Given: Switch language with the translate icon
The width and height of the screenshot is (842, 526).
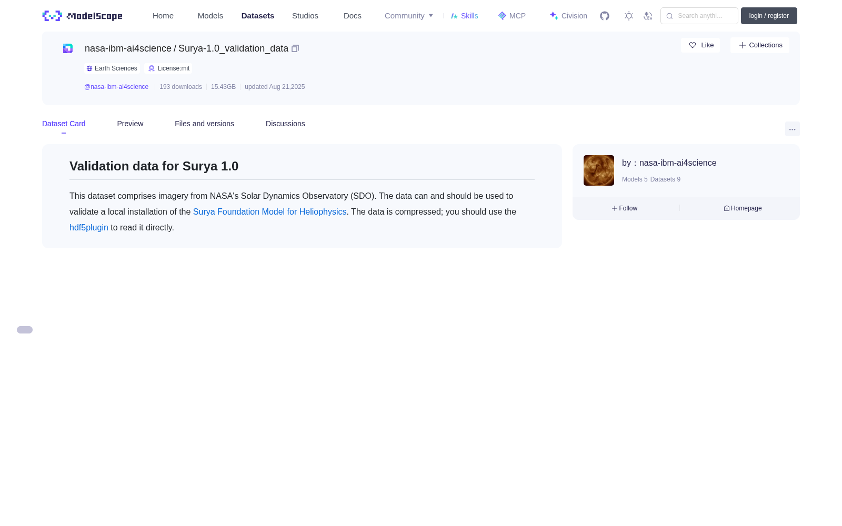Looking at the screenshot, I should point(648,16).
